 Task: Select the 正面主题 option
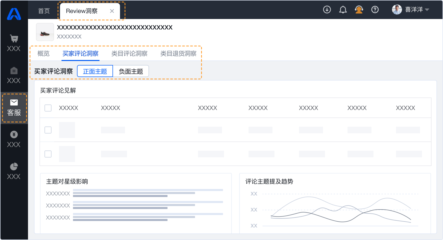pos(95,71)
